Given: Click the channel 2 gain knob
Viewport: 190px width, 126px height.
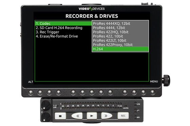Looking at the screenshot, I should point(46,117).
